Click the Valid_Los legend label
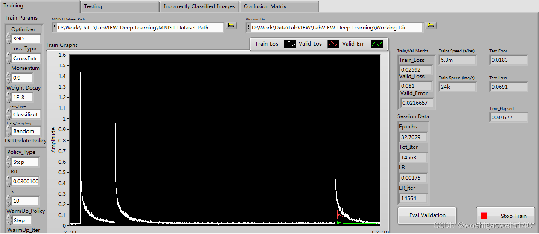This screenshot has width=539, height=234. click(311, 43)
